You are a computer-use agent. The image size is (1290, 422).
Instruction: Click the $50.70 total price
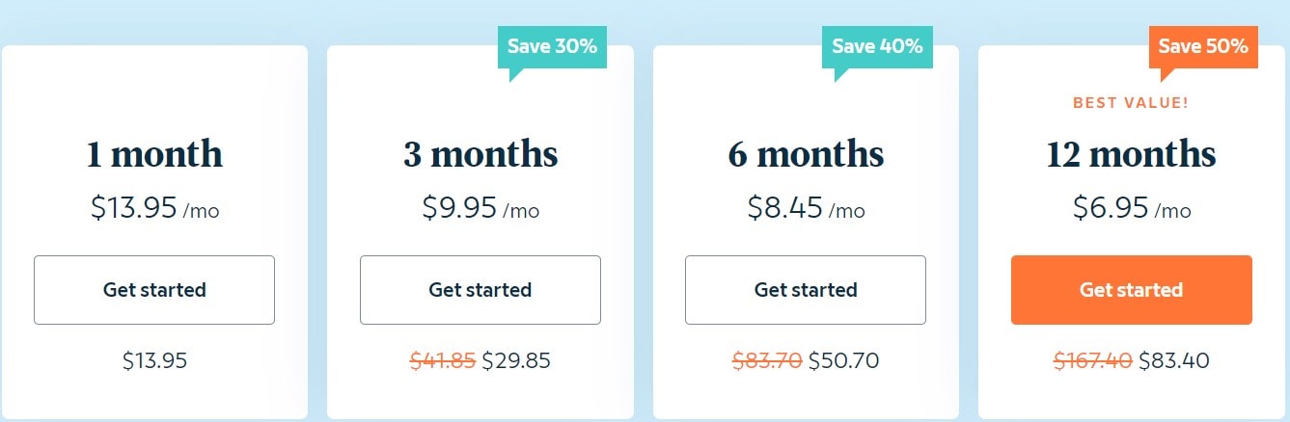point(843,361)
